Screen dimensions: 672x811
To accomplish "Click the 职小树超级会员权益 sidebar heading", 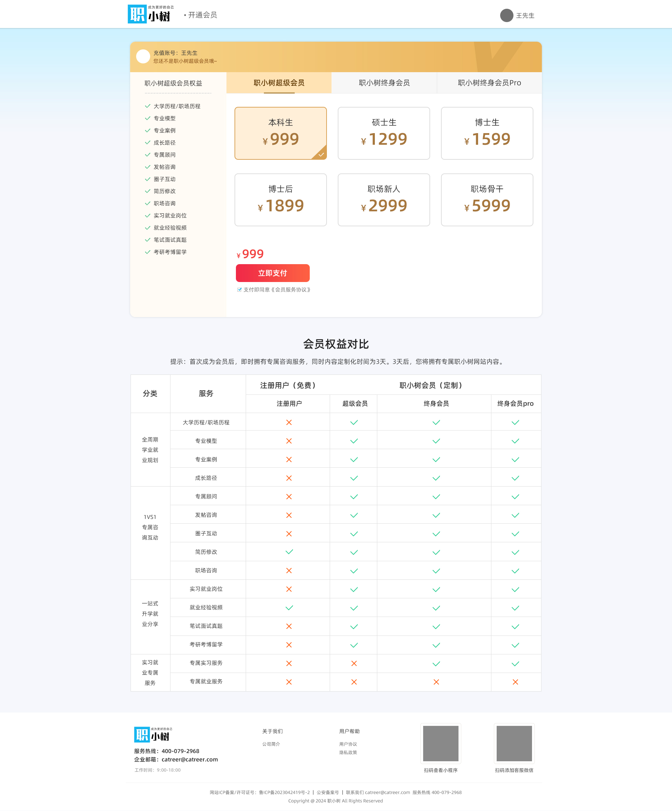I will click(x=173, y=83).
